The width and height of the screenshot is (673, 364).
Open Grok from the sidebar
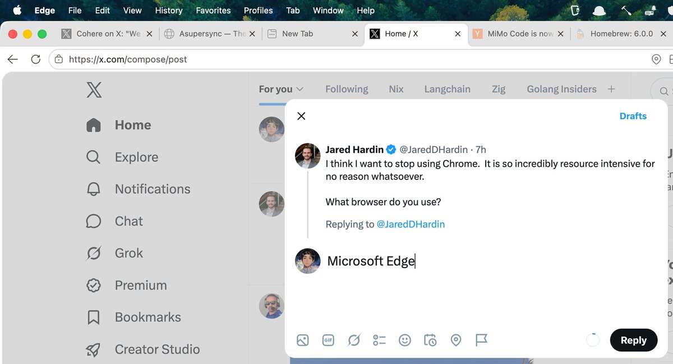tap(114, 253)
